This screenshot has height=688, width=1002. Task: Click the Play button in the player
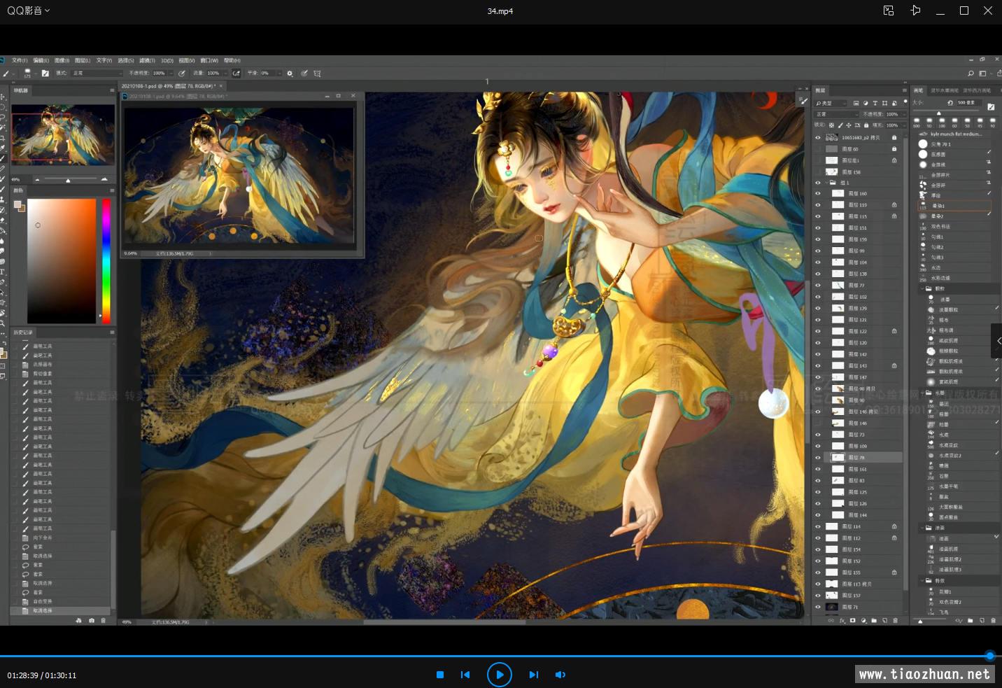[x=499, y=675]
